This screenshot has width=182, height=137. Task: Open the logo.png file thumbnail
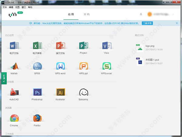[140, 48]
